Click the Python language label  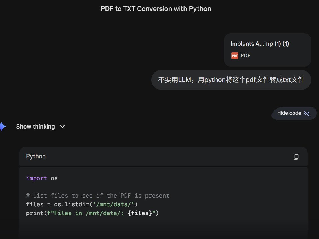point(36,156)
